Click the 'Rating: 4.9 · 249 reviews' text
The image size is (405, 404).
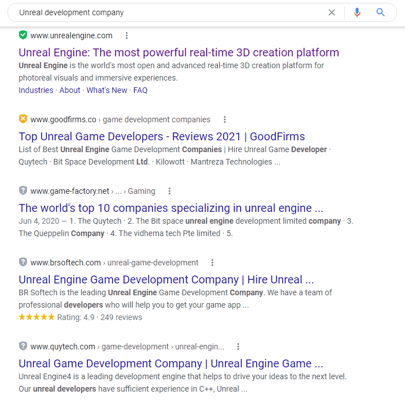pos(100,317)
